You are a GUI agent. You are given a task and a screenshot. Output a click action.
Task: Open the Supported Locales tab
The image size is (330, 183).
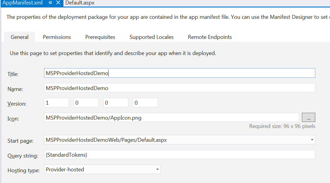click(151, 37)
